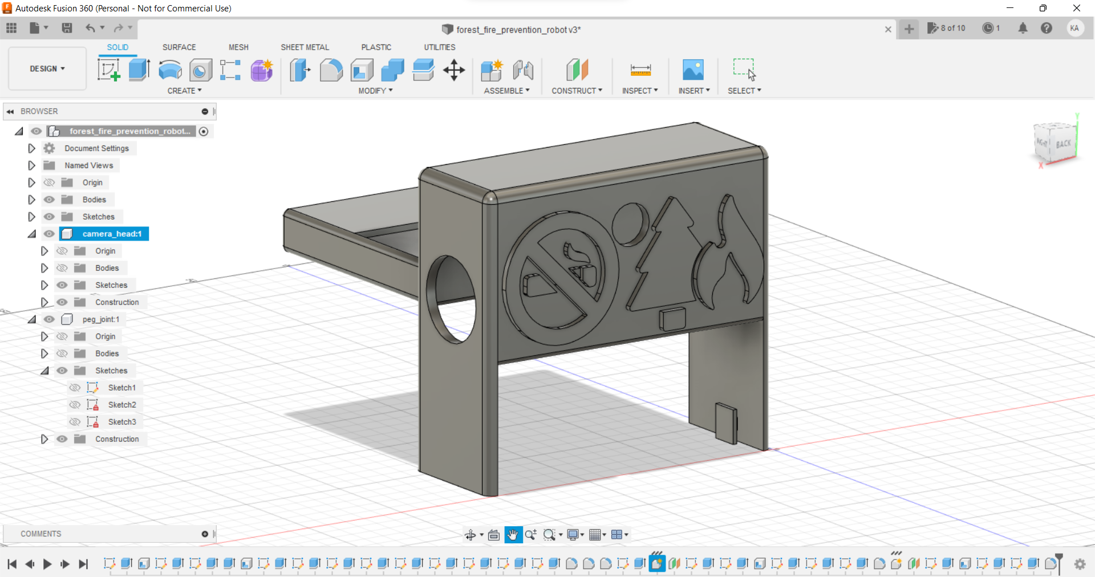Switch to the SHEET METAL tab
This screenshot has width=1095, height=577.
click(x=305, y=47)
